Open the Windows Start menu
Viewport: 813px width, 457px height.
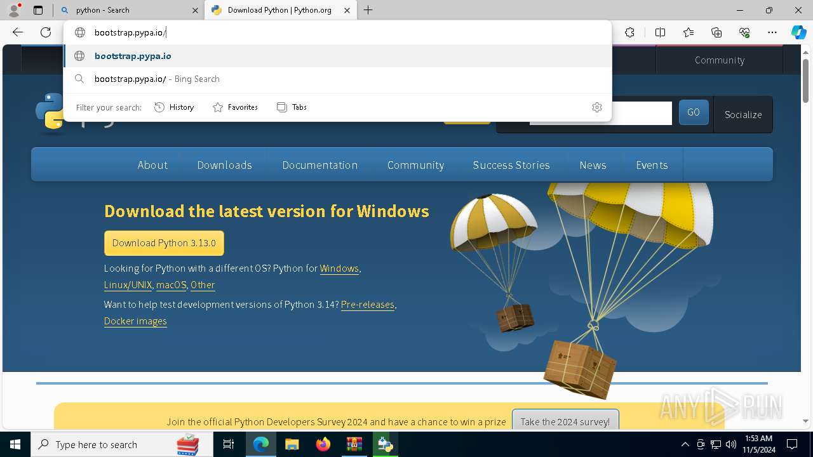click(x=15, y=444)
